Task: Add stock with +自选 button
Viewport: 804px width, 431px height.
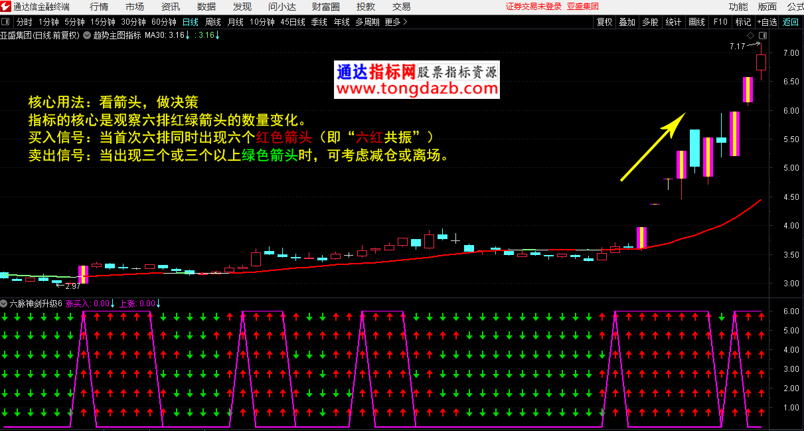Action: pyautogui.click(x=767, y=22)
